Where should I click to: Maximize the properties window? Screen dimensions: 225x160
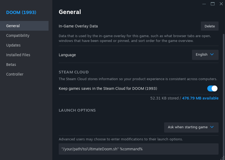213,4
